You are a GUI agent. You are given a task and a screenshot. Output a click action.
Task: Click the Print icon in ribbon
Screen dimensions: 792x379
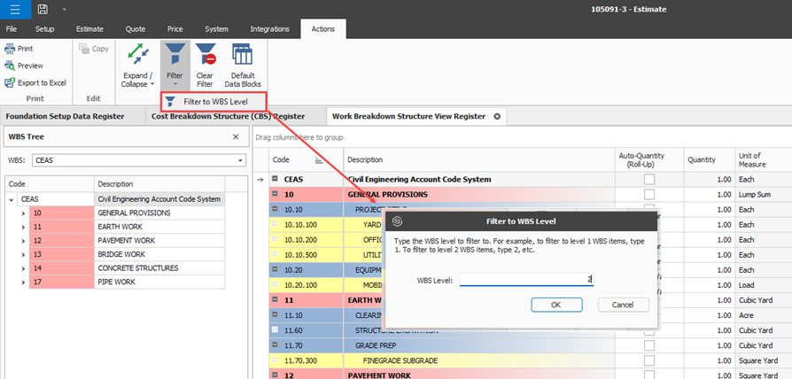pos(11,49)
